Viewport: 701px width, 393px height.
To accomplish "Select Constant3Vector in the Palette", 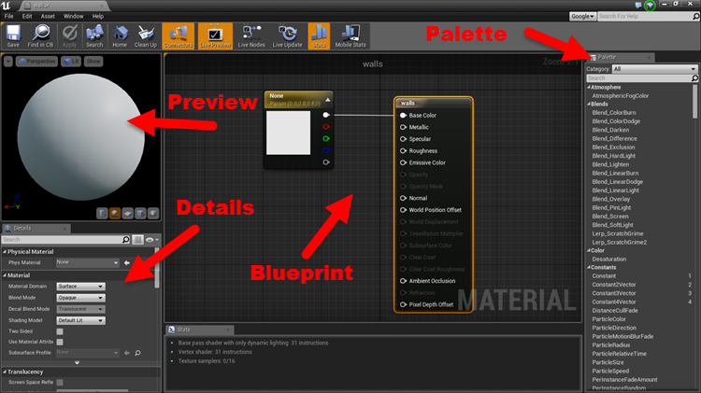I will (x=614, y=293).
